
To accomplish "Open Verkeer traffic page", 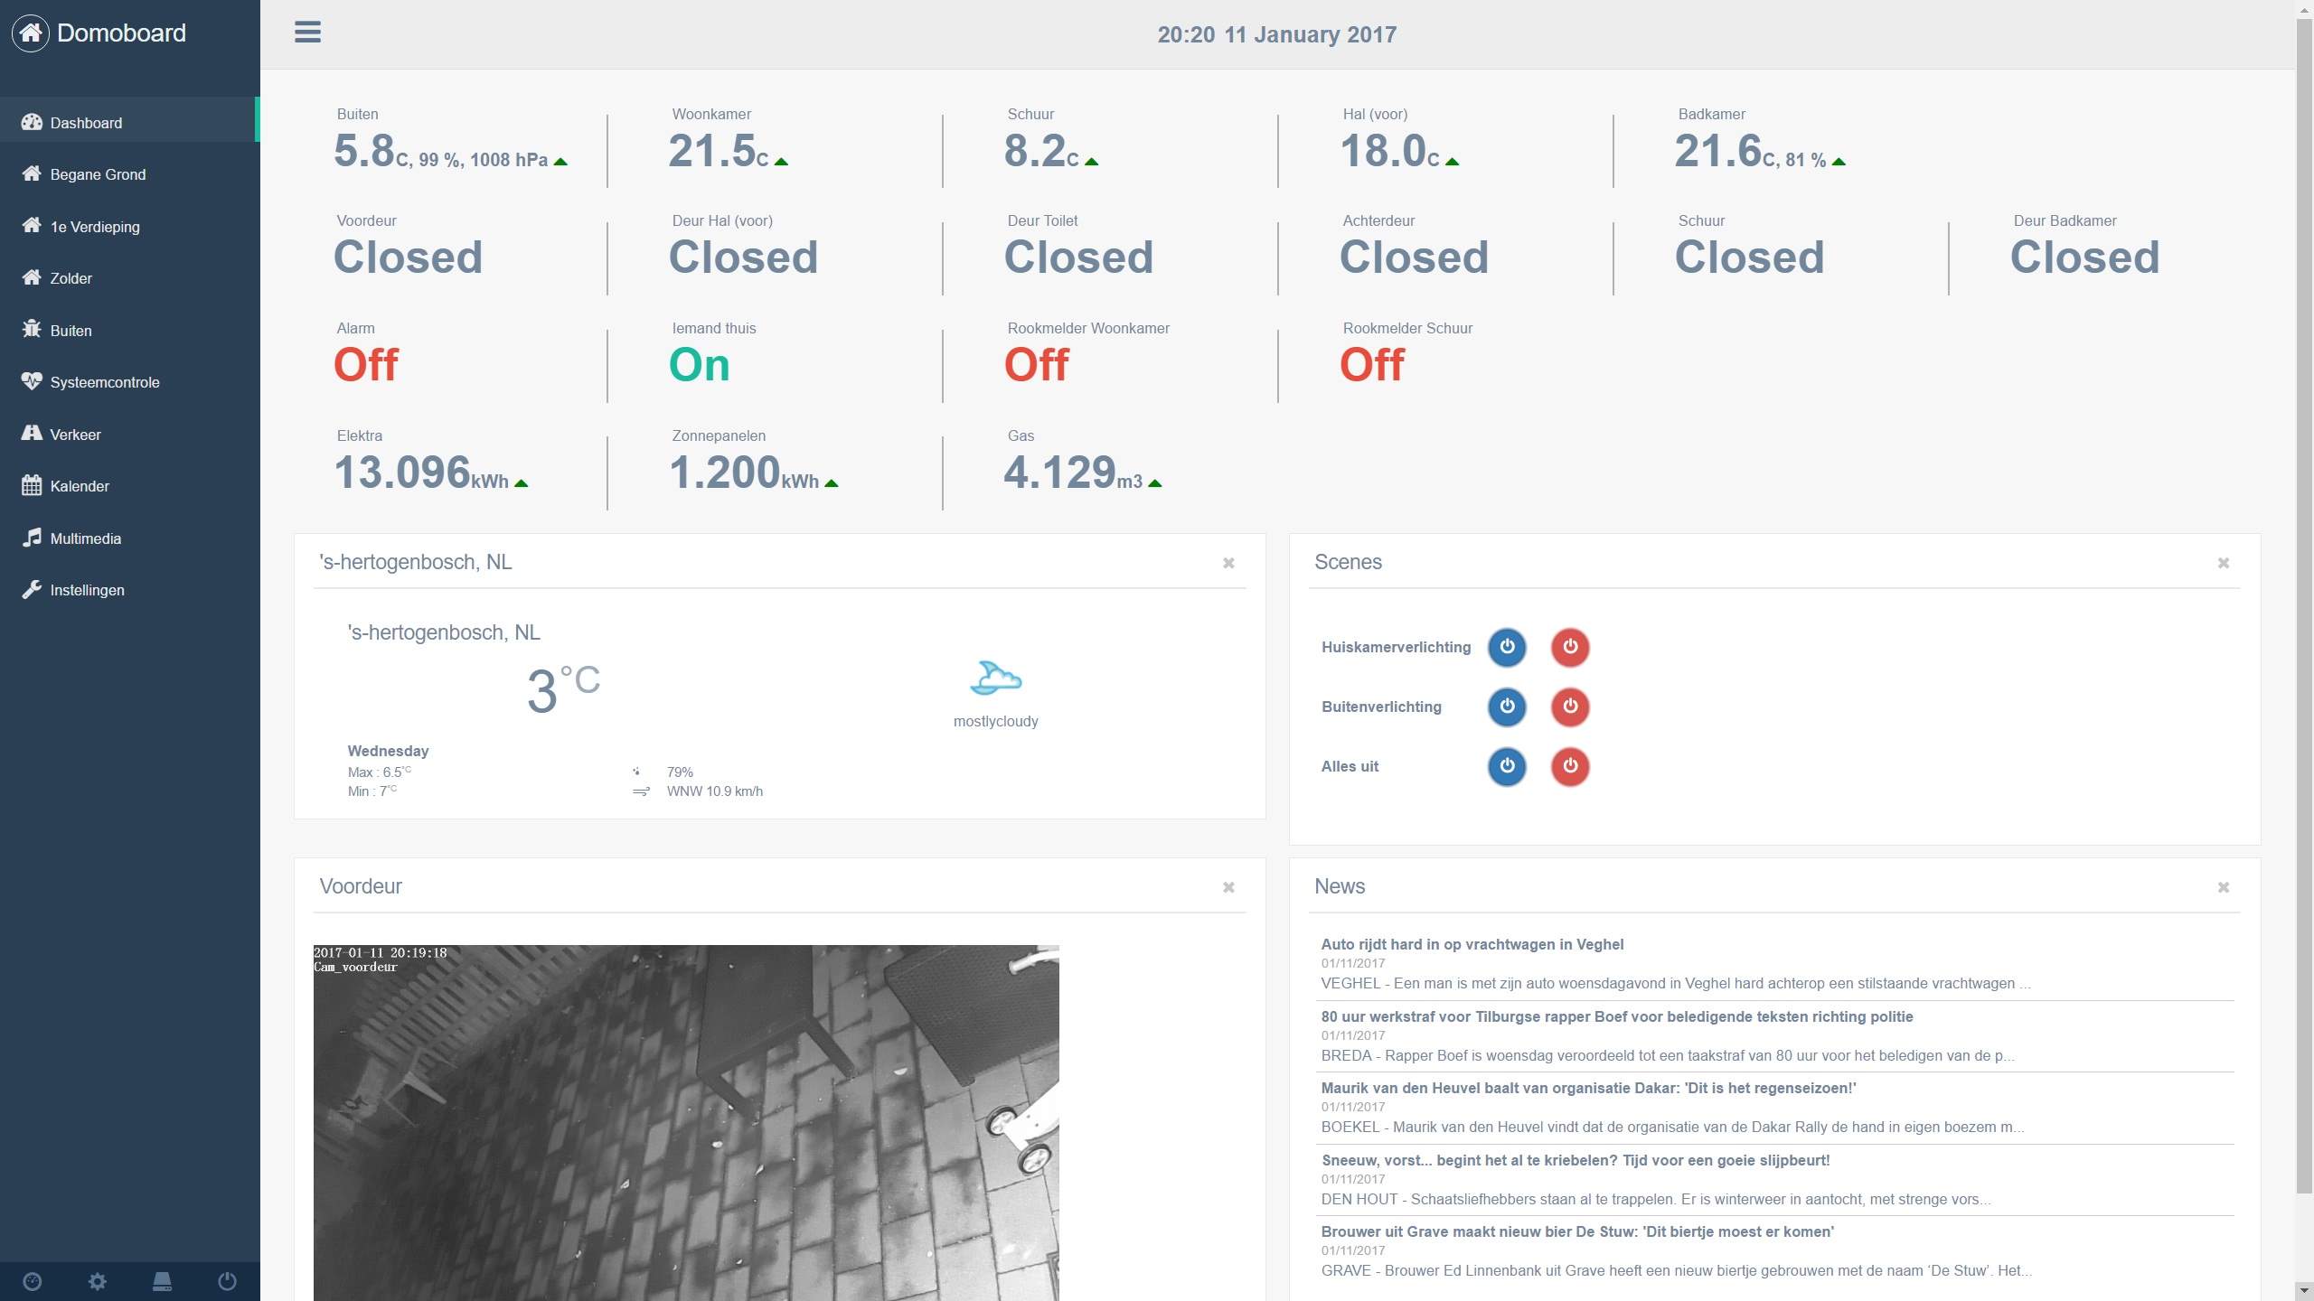I will [x=129, y=435].
